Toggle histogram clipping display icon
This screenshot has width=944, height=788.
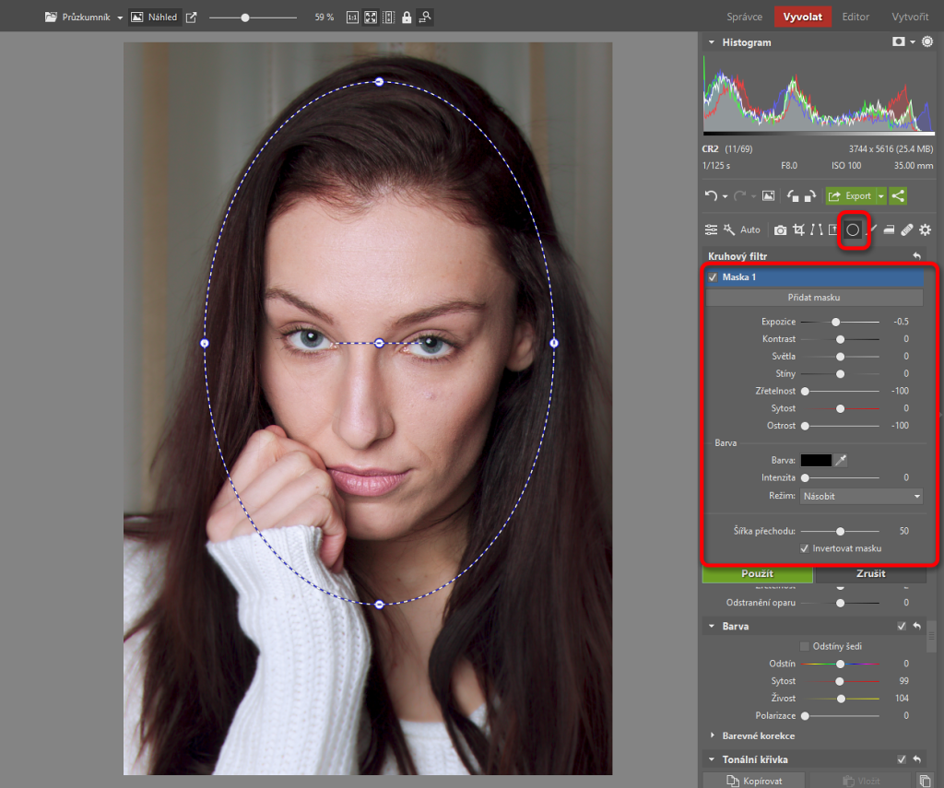click(x=899, y=41)
